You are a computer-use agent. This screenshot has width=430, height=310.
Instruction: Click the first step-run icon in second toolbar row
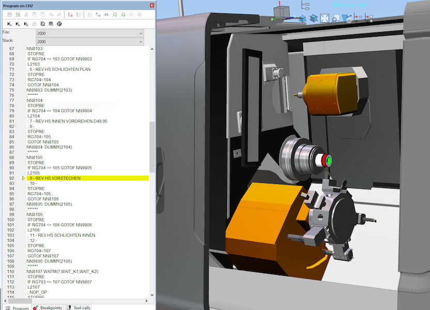[x=10, y=24]
